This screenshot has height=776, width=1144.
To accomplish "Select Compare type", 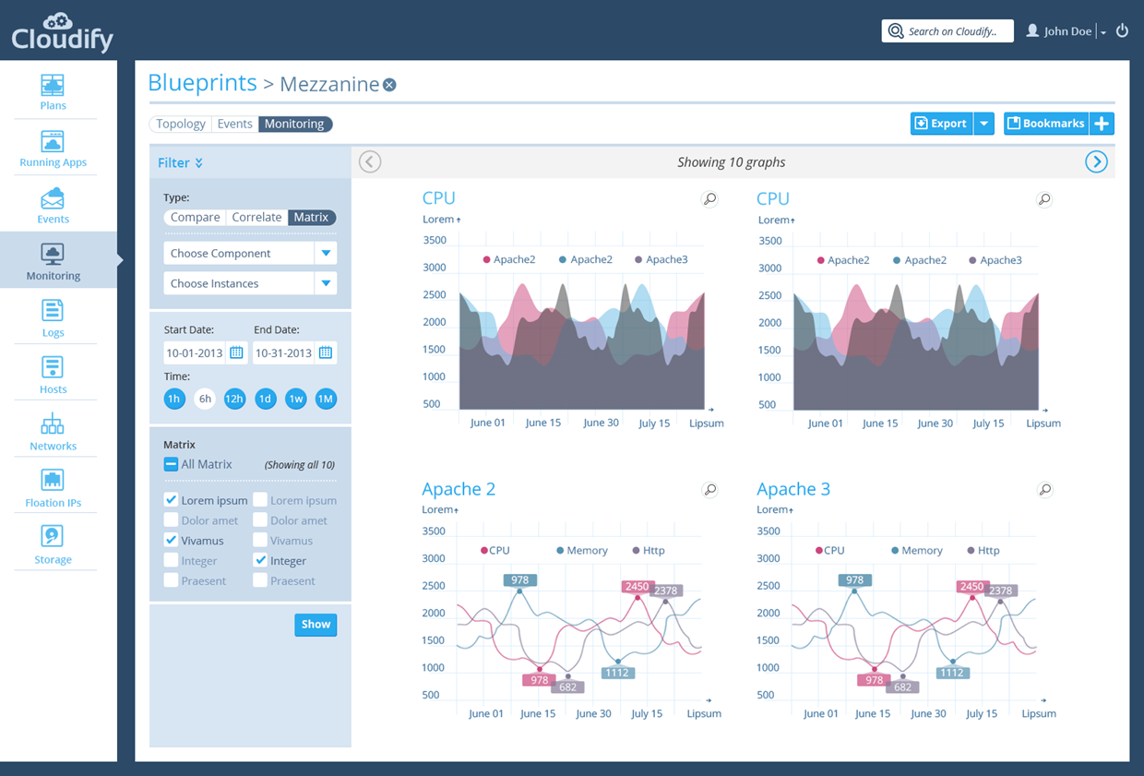I will pos(195,217).
